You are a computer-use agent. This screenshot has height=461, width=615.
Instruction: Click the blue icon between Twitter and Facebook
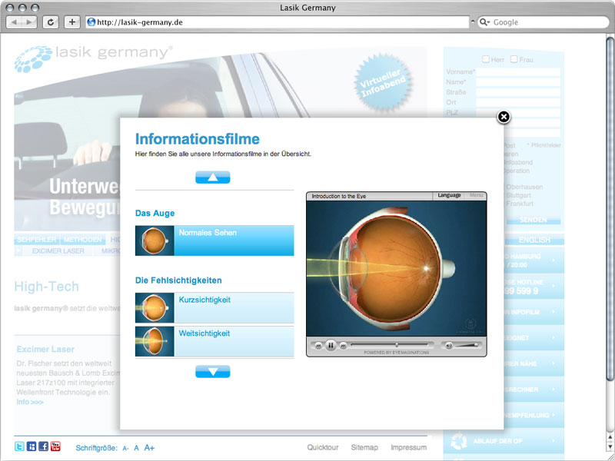tap(32, 446)
